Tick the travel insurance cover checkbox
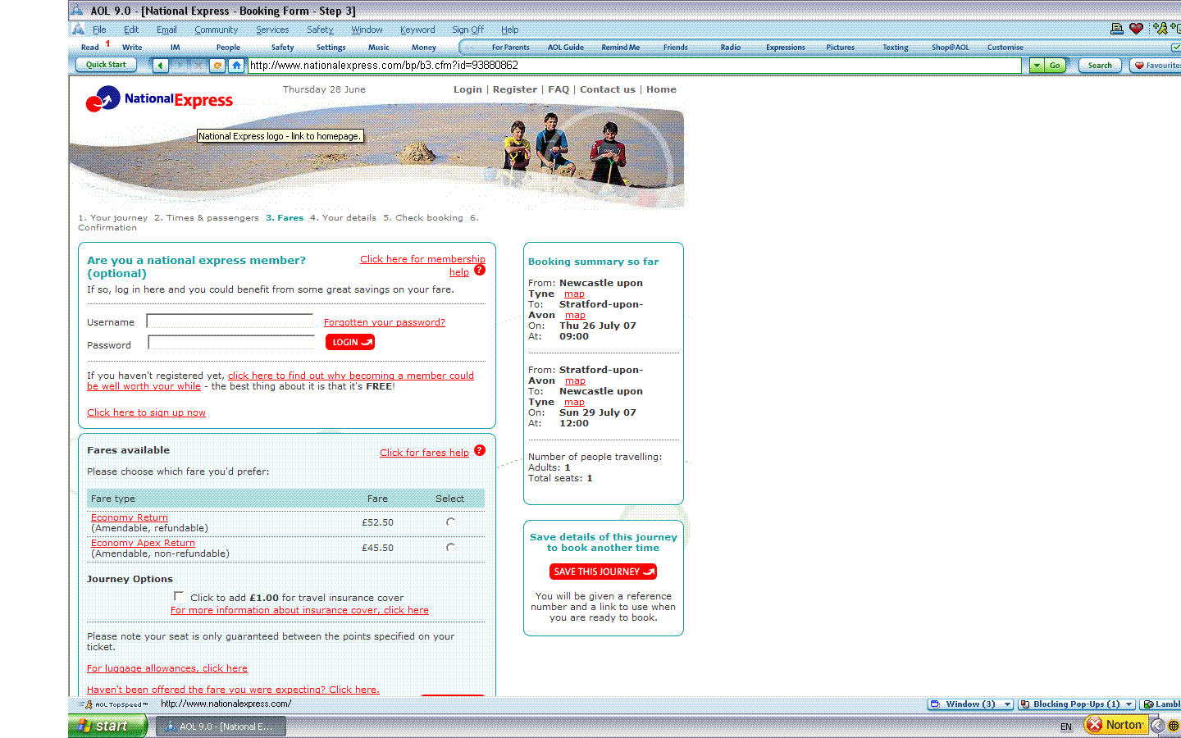Screen dimensions: 1181x738 click(179, 596)
